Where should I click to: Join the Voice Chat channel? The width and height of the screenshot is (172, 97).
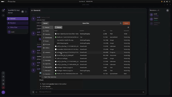(17, 27)
